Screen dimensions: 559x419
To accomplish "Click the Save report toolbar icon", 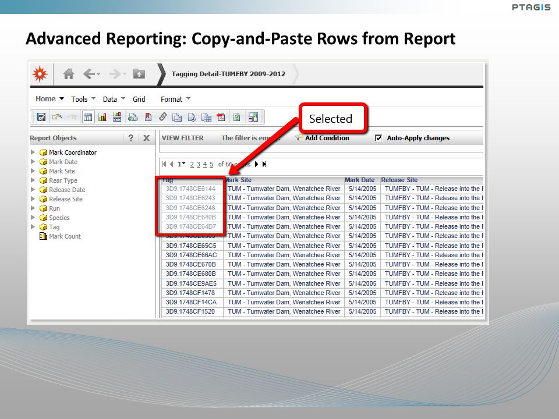I will pos(41,117).
